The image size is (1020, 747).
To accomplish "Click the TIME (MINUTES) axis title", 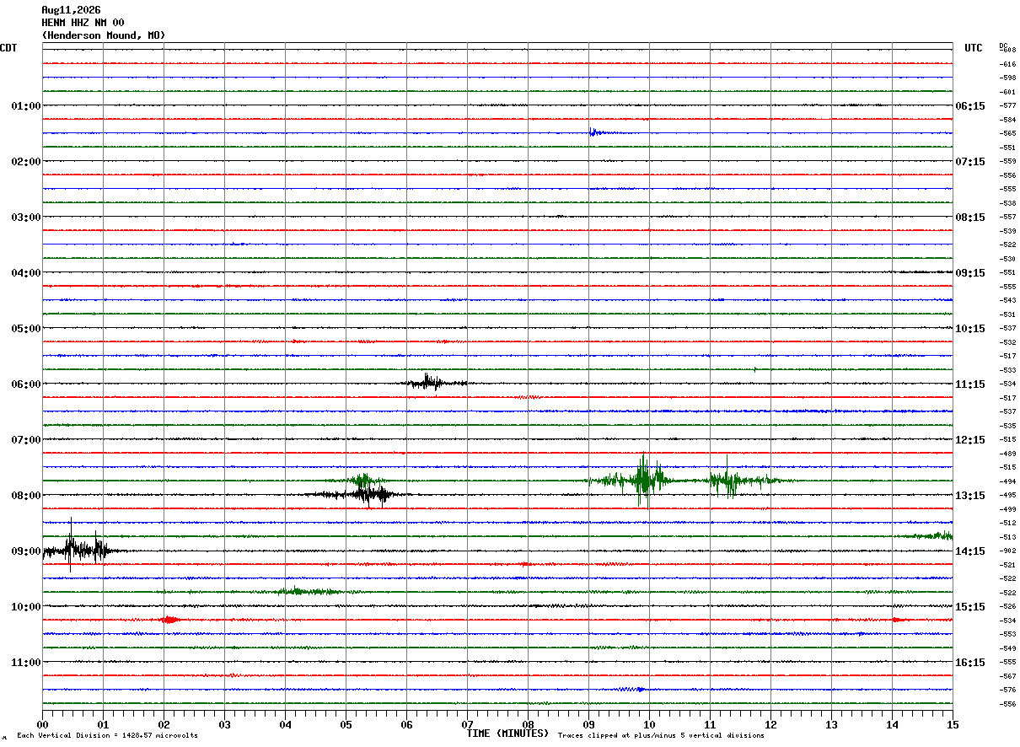I will click(507, 734).
